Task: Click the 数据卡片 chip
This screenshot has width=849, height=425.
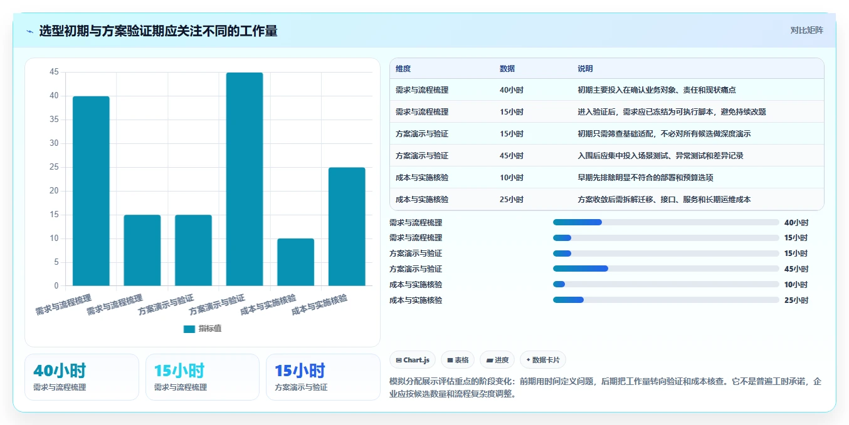Action: [x=542, y=360]
